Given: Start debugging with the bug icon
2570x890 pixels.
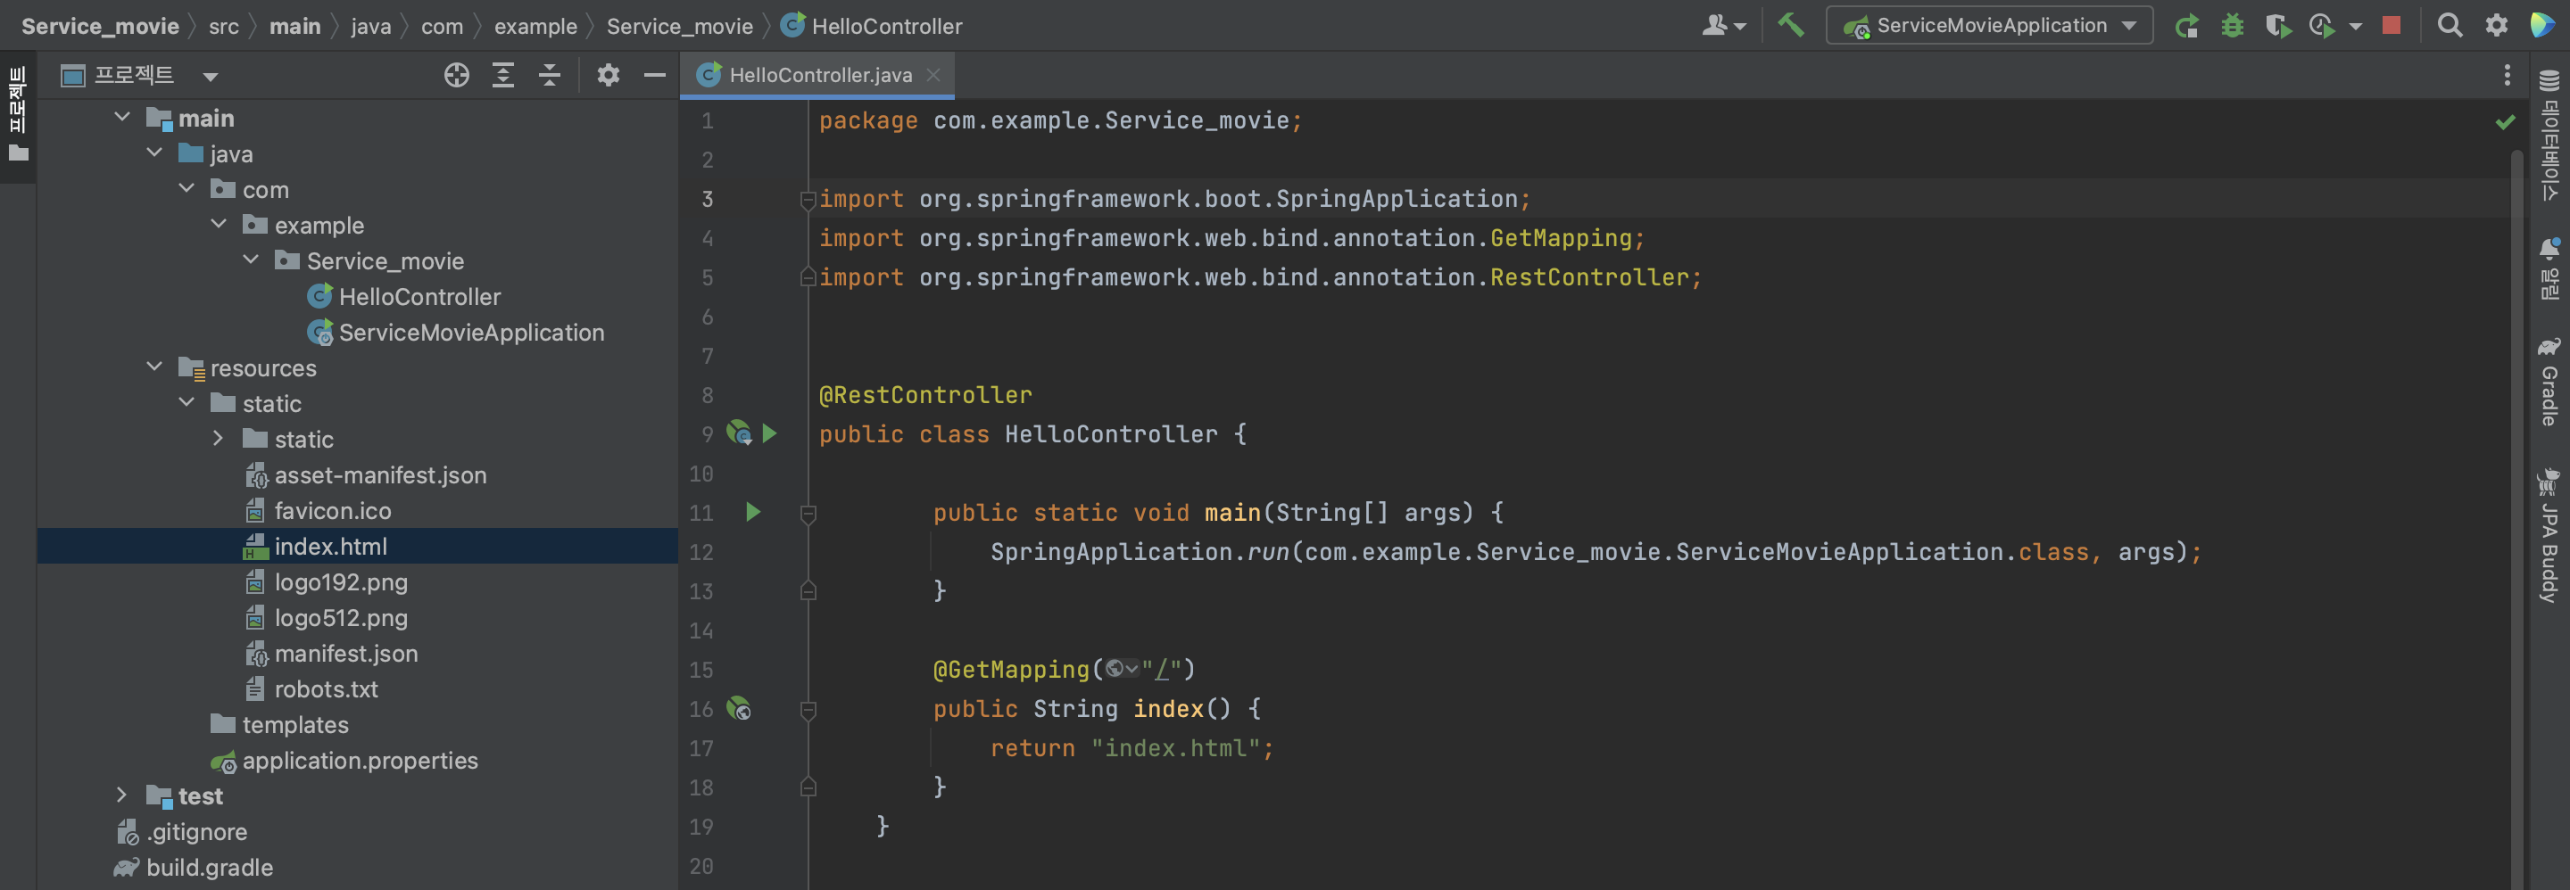Looking at the screenshot, I should [x=2233, y=25].
